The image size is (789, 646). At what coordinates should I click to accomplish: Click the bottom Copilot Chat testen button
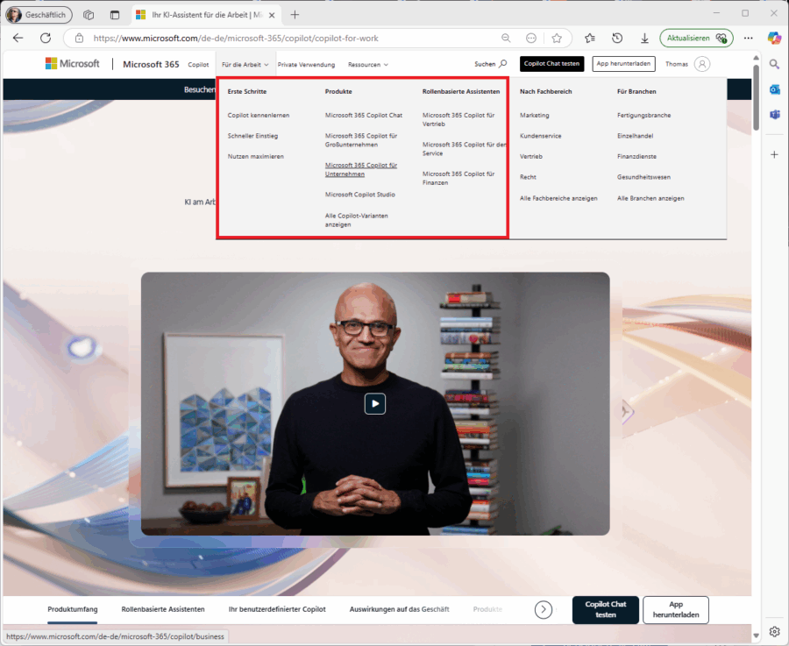pyautogui.click(x=605, y=610)
